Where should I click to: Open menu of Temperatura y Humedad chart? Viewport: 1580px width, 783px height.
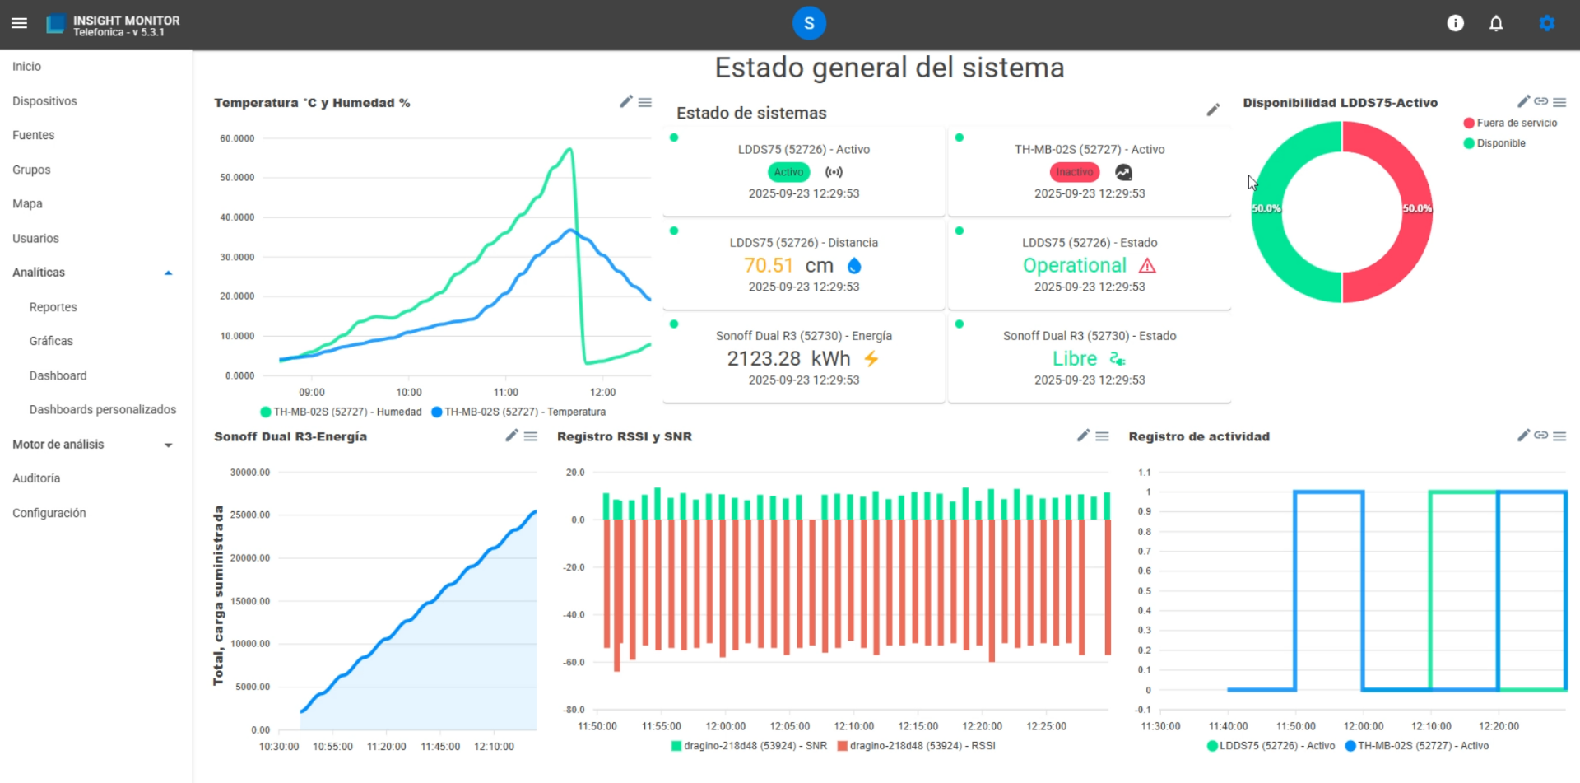645,102
